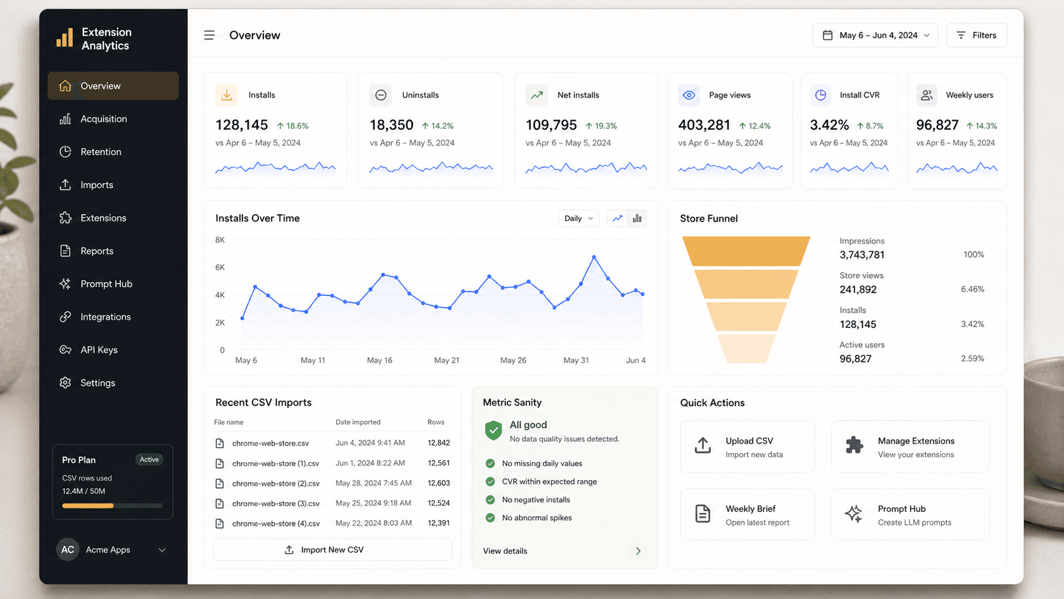Click the file icon for chrome-web-store.csv
This screenshot has height=599, width=1064.
coord(220,443)
